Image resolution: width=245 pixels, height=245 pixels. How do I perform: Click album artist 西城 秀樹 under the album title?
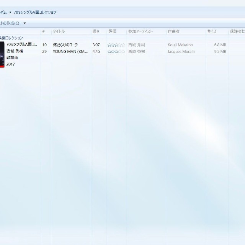pyautogui.click(x=15, y=51)
